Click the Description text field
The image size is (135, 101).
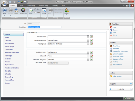click(45, 27)
